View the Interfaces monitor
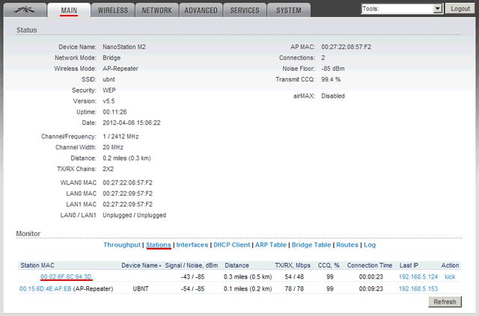The height and width of the screenshot is (316, 479). pos(192,245)
